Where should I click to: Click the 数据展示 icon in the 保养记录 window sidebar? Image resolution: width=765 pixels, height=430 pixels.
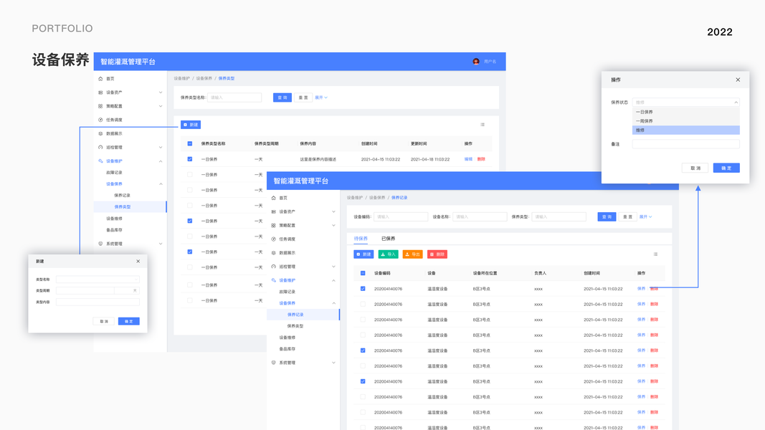coord(274,252)
